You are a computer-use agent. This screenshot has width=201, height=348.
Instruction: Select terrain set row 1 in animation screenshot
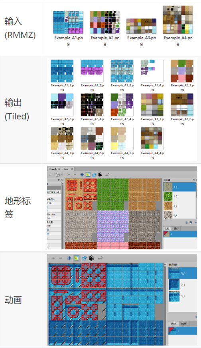(183, 330)
